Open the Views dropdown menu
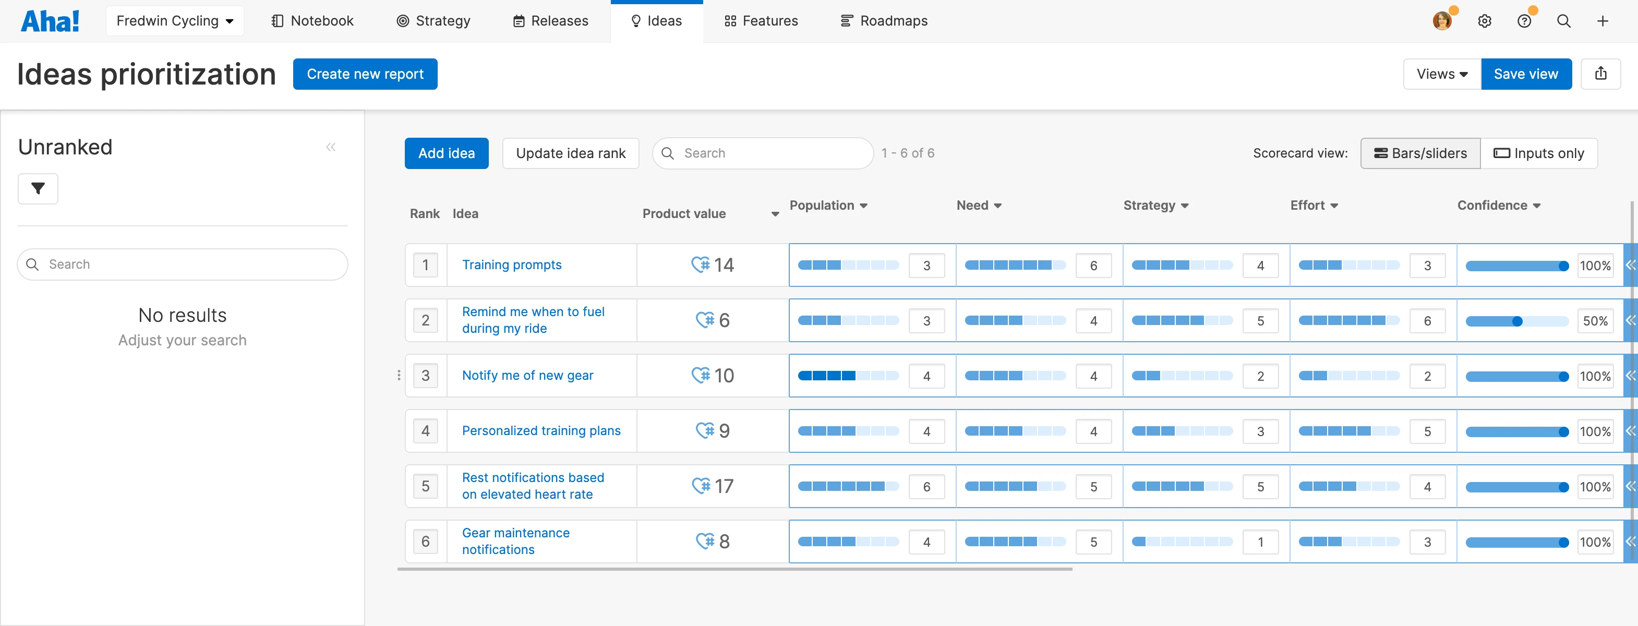The image size is (1638, 626). (1441, 74)
